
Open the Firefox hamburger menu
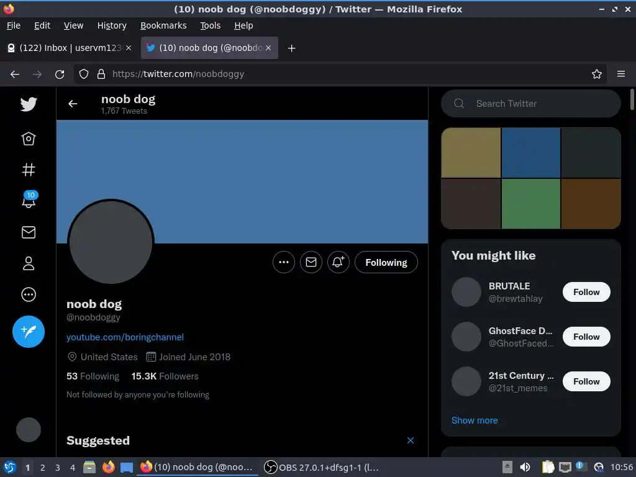pyautogui.click(x=620, y=74)
